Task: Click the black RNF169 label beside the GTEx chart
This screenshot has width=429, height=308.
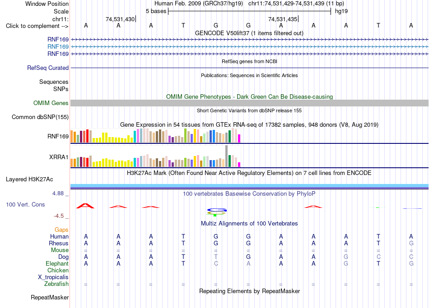Action: 58,136
